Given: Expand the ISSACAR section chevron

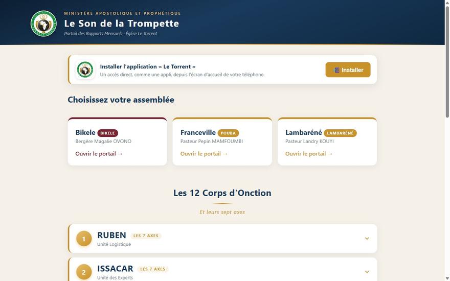Looking at the screenshot, I should pos(367,271).
